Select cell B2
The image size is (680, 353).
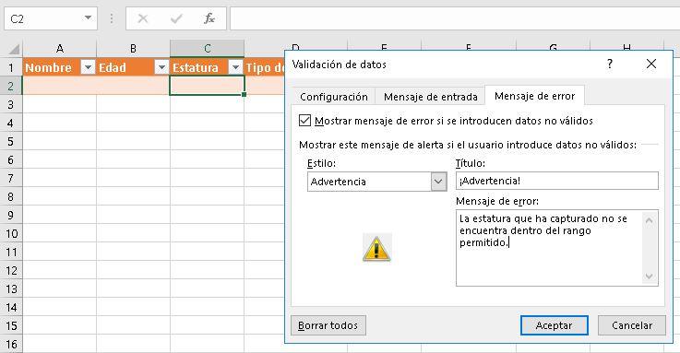pyautogui.click(x=133, y=86)
